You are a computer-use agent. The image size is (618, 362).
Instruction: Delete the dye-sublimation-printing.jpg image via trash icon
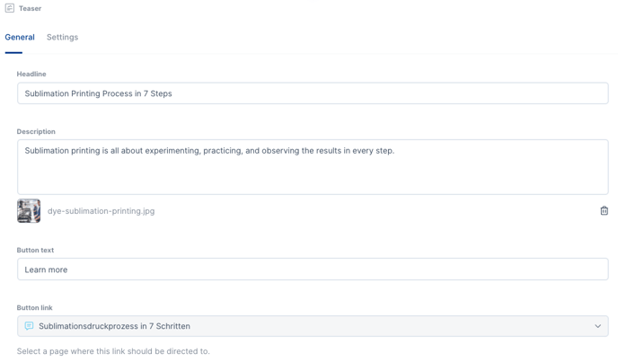point(604,211)
